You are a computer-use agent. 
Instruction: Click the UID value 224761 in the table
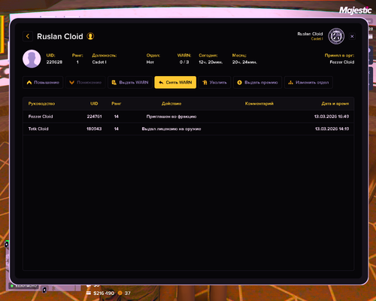(94, 117)
